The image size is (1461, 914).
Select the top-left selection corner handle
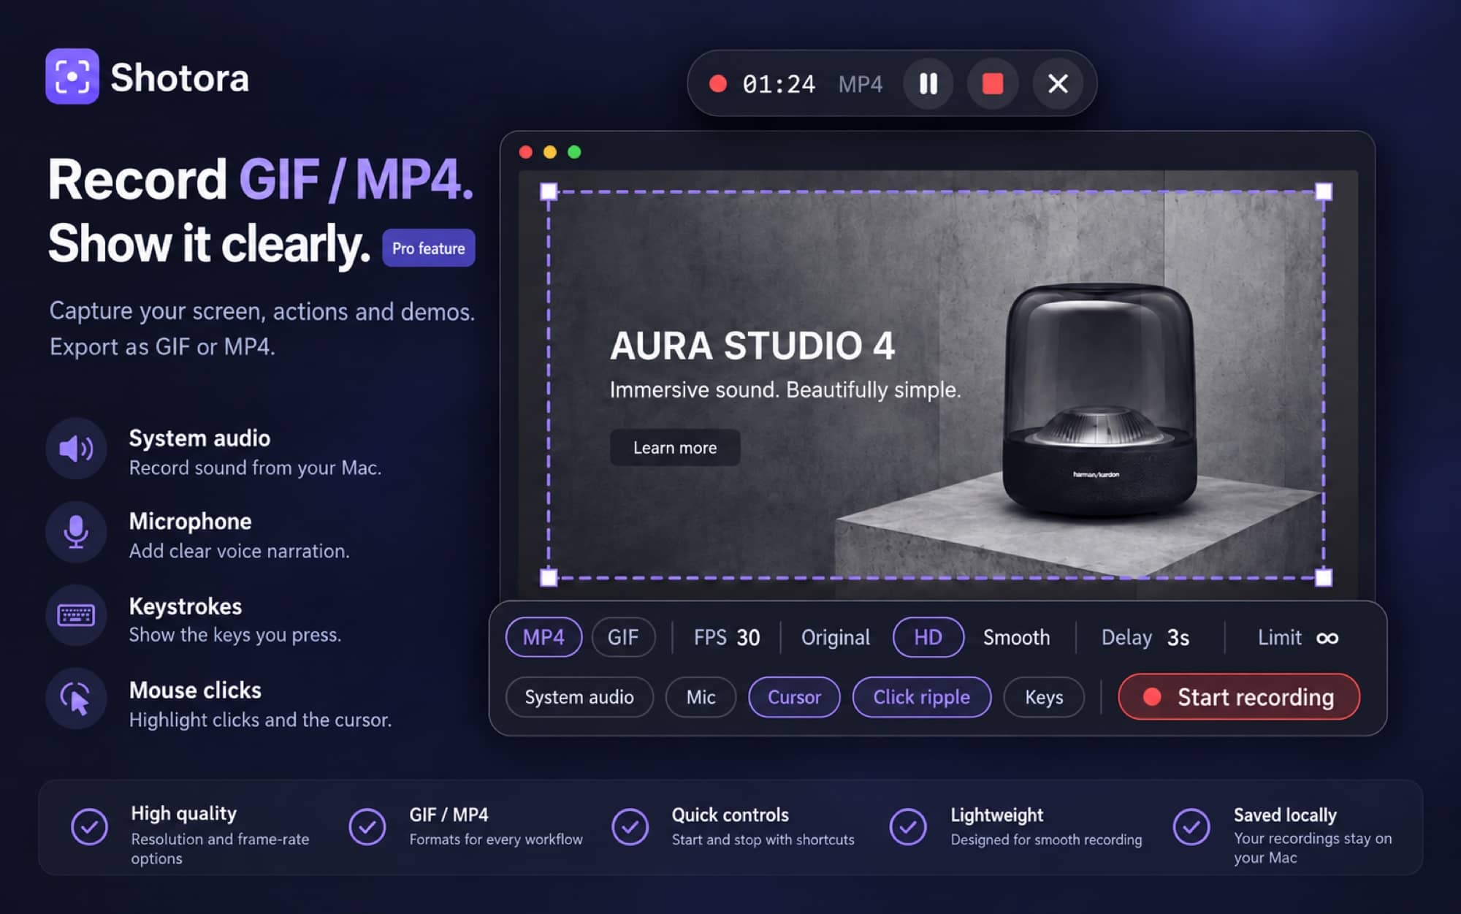(x=549, y=191)
